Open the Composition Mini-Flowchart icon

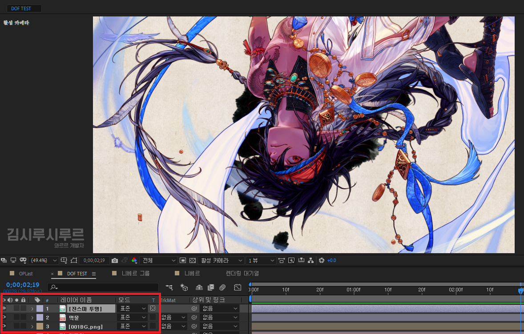coord(169,287)
